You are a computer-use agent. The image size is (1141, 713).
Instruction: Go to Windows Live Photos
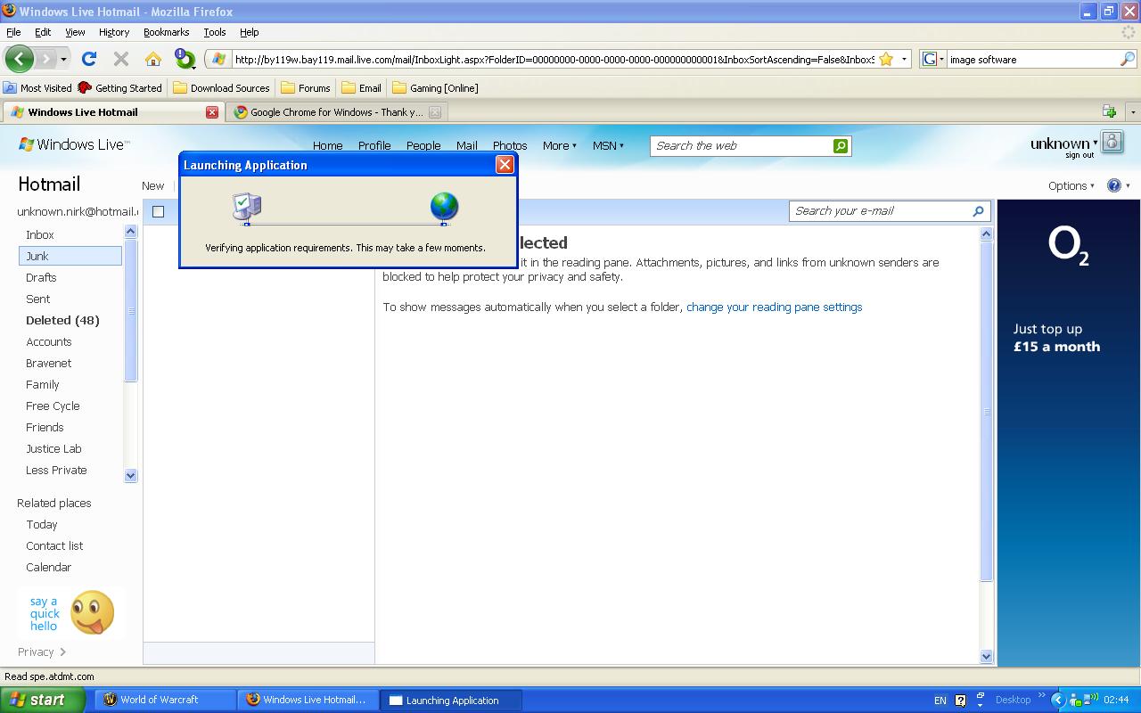pos(510,145)
